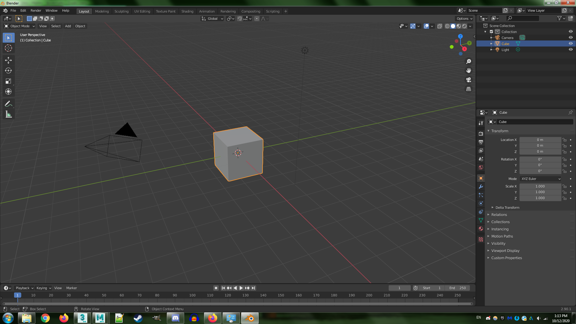This screenshot has width=576, height=324.
Task: Select the Rotate tool
Action: click(8, 71)
